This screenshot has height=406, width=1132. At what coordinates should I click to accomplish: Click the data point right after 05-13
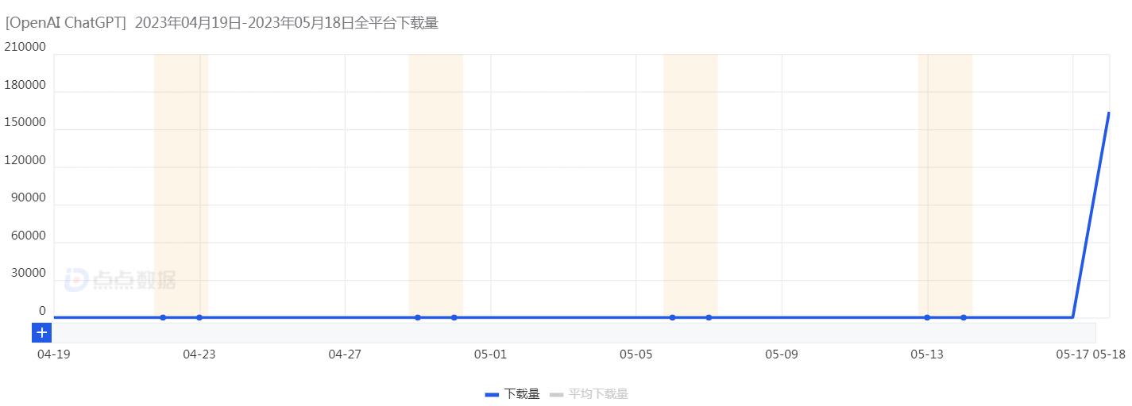964,318
